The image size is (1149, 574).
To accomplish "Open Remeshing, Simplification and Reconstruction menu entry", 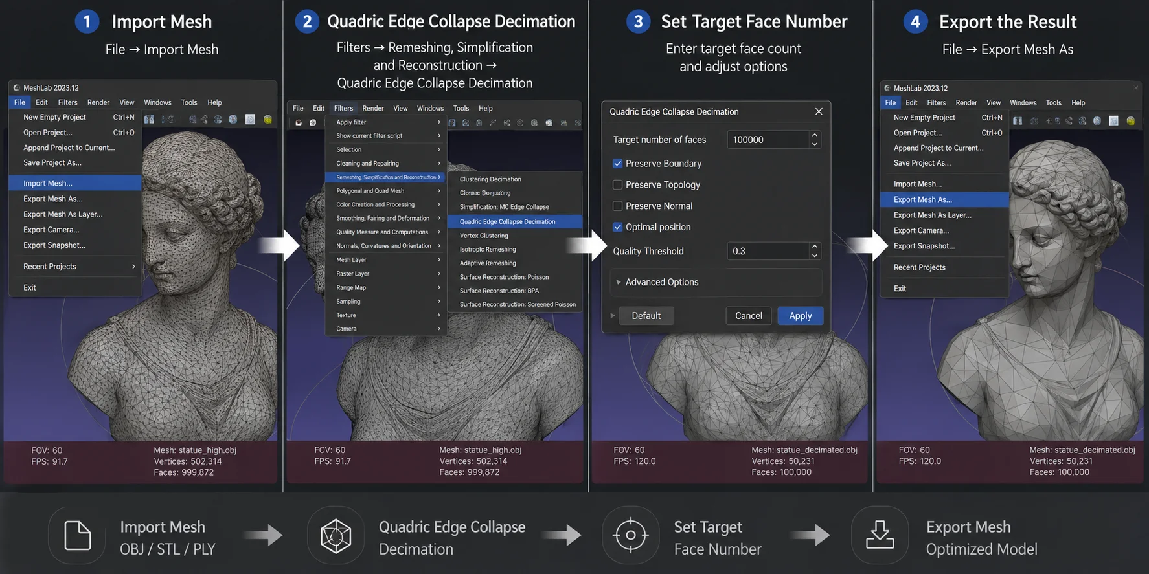I will click(x=384, y=177).
